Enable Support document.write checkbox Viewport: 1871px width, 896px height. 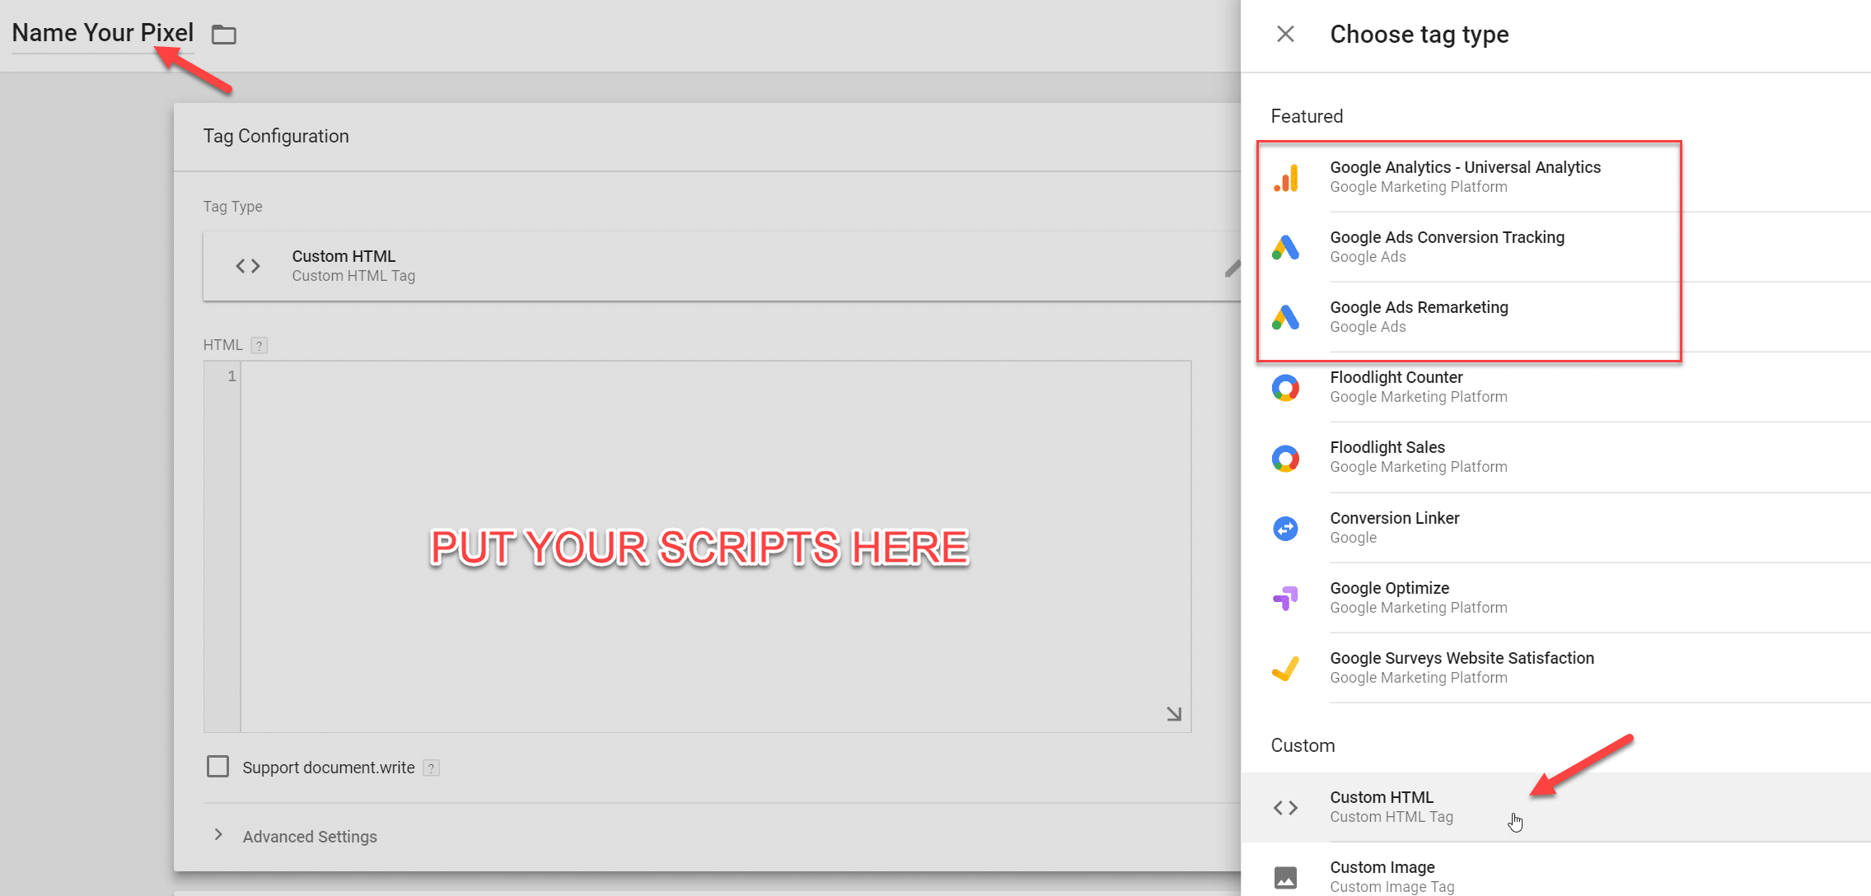pyautogui.click(x=218, y=767)
